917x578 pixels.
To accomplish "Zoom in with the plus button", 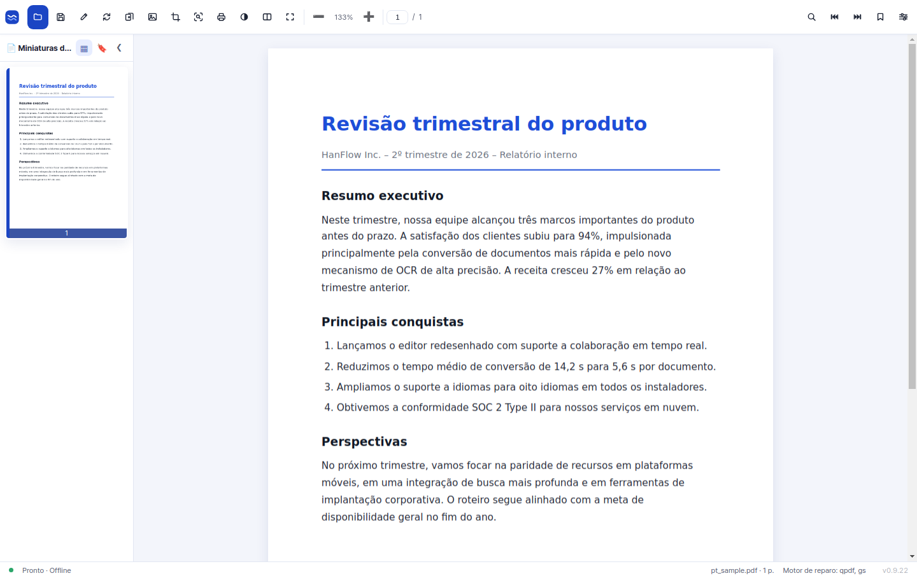I will click(x=369, y=17).
